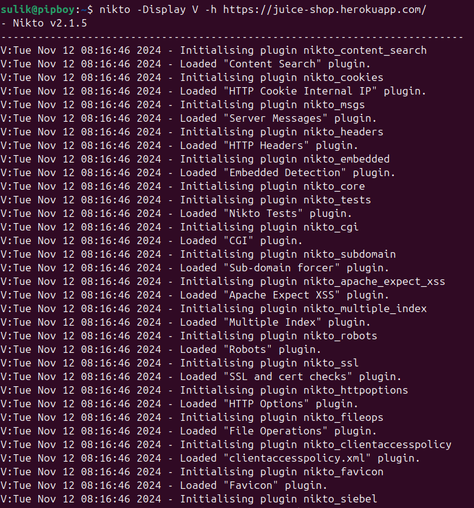Click the nikto_cookies plugin text
This screenshot has width=474, height=508.
click(344, 78)
